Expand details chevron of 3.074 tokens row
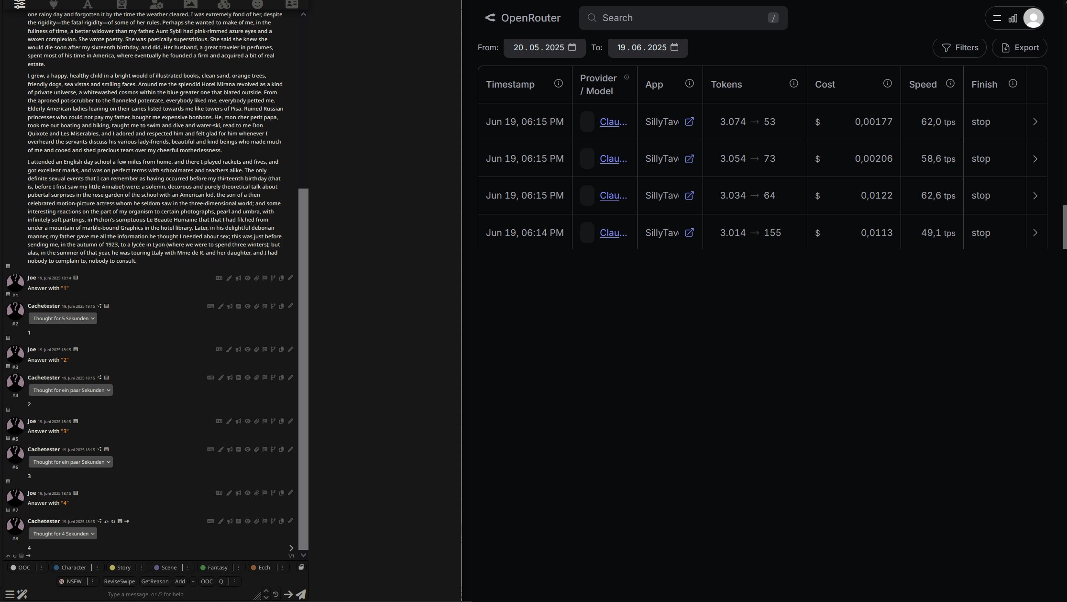This screenshot has width=1067, height=602. [x=1035, y=122]
